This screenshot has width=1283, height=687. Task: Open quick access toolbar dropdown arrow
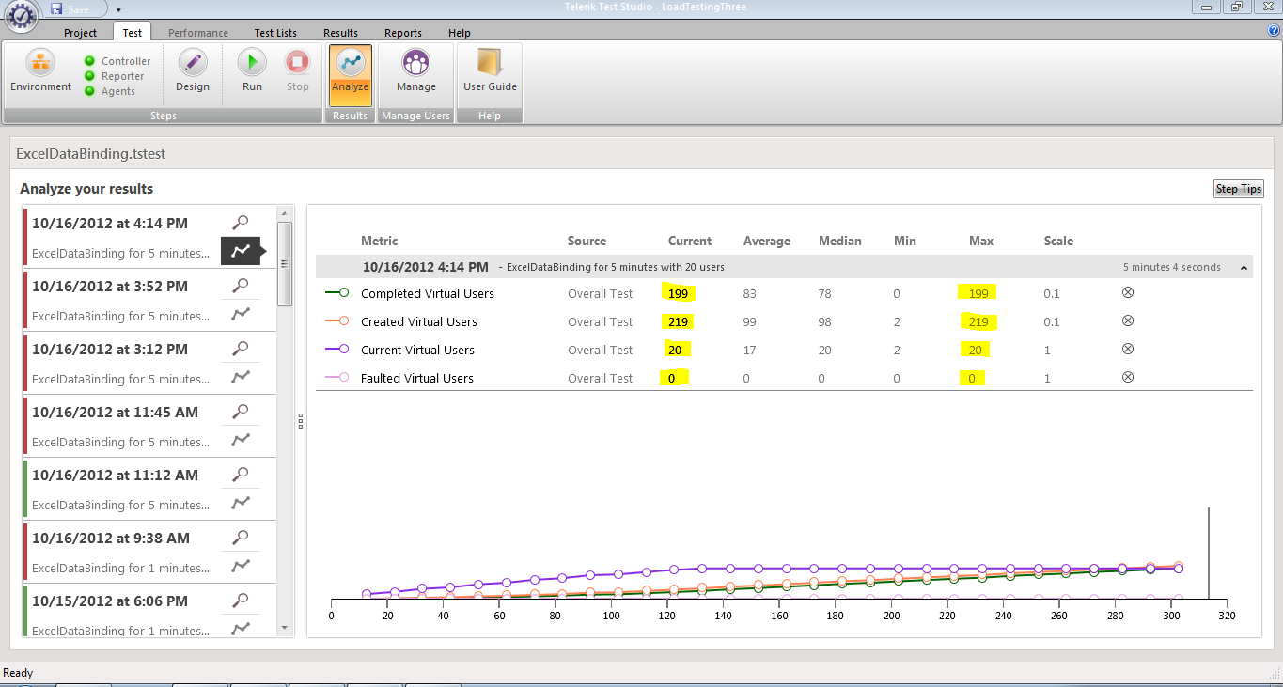(x=118, y=9)
